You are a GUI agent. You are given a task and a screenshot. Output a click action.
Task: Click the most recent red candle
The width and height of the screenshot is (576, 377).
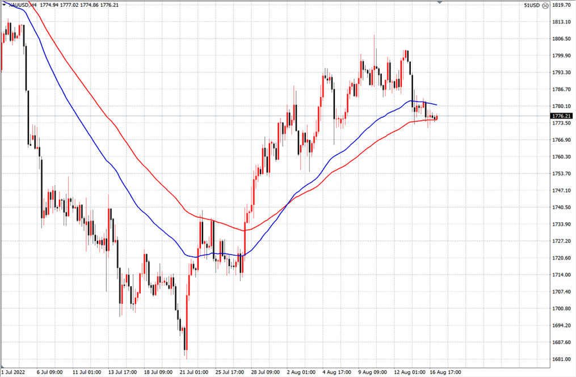(x=437, y=117)
